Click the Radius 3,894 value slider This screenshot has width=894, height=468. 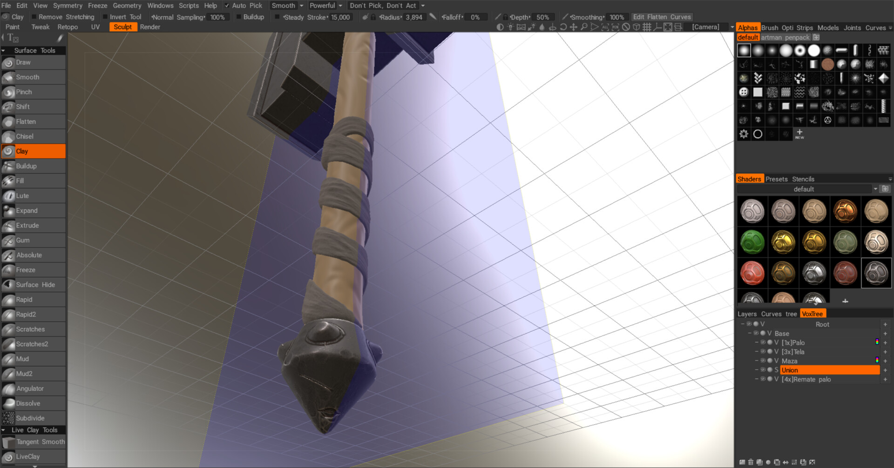[x=414, y=17]
